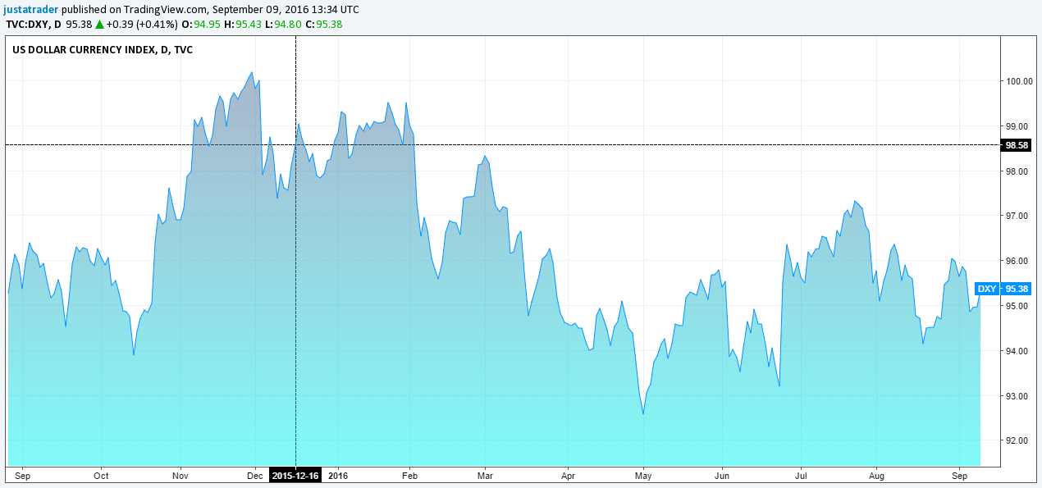
Task: Click the green up-arrow change indicator
Action: pos(98,24)
